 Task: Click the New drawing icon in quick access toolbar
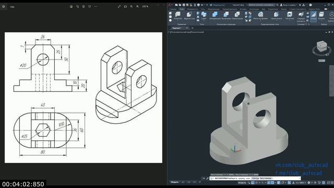pyautogui.click(x=176, y=5)
